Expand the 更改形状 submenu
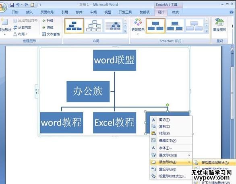The image size is (236, 184). (171, 155)
